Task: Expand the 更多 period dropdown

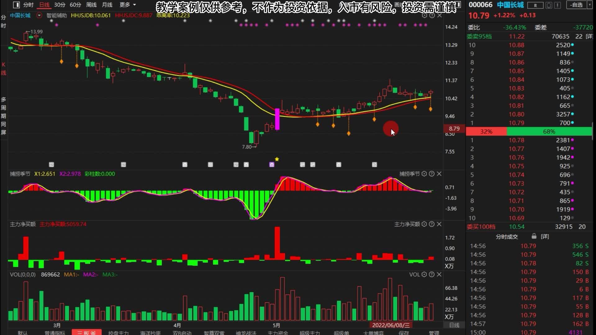Action: click(x=128, y=5)
